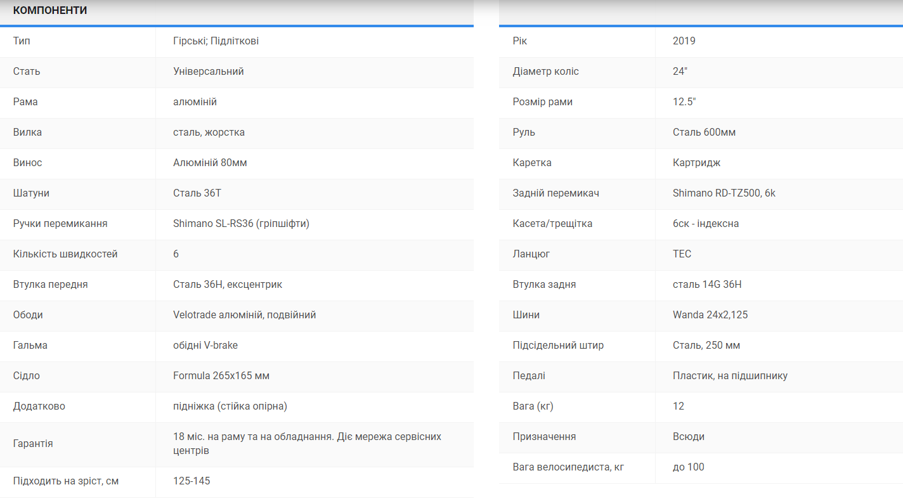Select the Сталь 600мм handlebar value
The image size is (903, 499).
click(704, 133)
